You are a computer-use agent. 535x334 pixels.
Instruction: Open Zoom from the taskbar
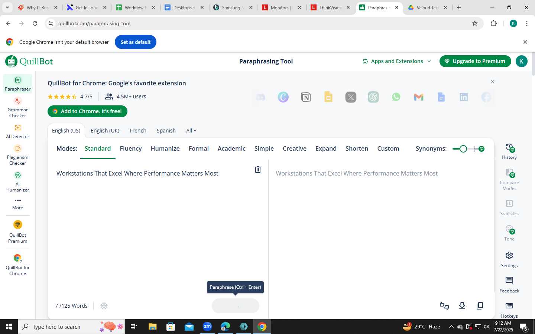point(207,327)
